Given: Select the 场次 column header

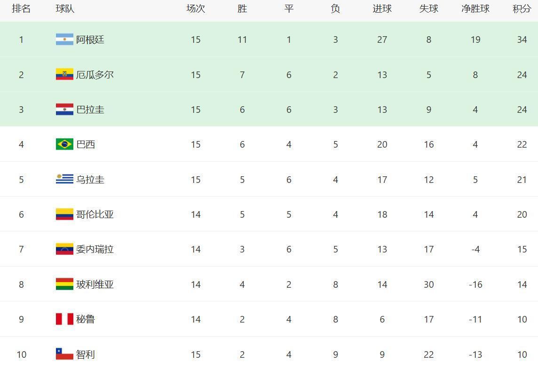Looking at the screenshot, I should click(196, 8).
